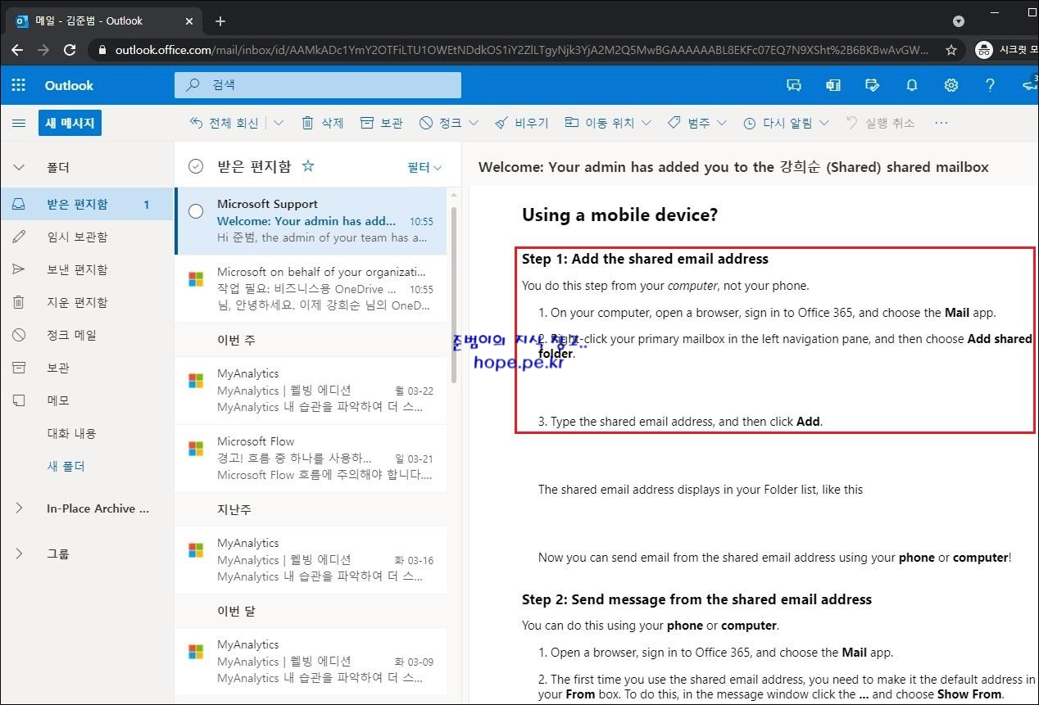Open the My Day calendar-check icon
1039x705 pixels.
872,85
